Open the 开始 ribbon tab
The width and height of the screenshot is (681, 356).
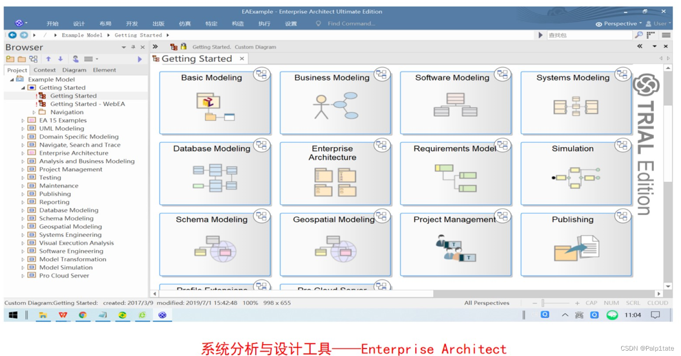click(53, 24)
